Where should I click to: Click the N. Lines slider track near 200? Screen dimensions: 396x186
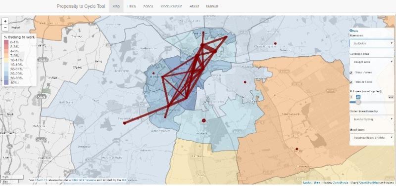(392, 102)
